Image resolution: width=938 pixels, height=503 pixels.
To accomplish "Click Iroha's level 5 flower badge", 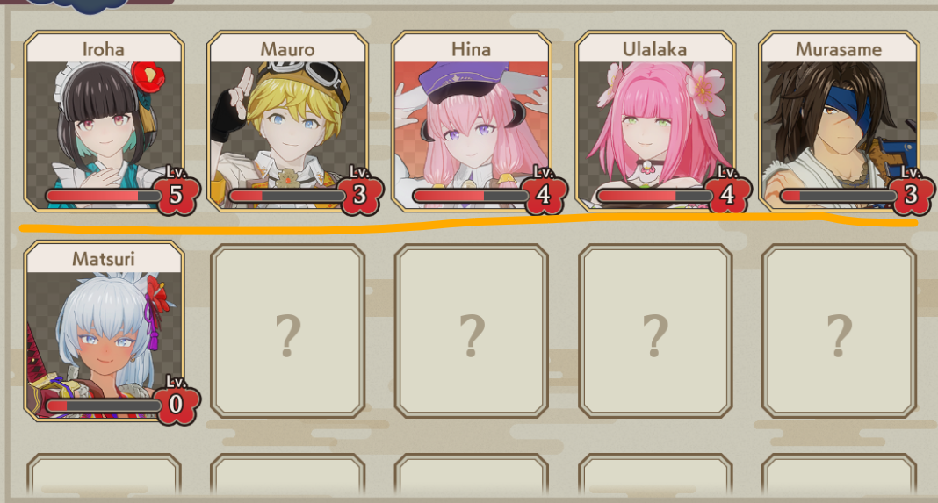I will click(176, 194).
